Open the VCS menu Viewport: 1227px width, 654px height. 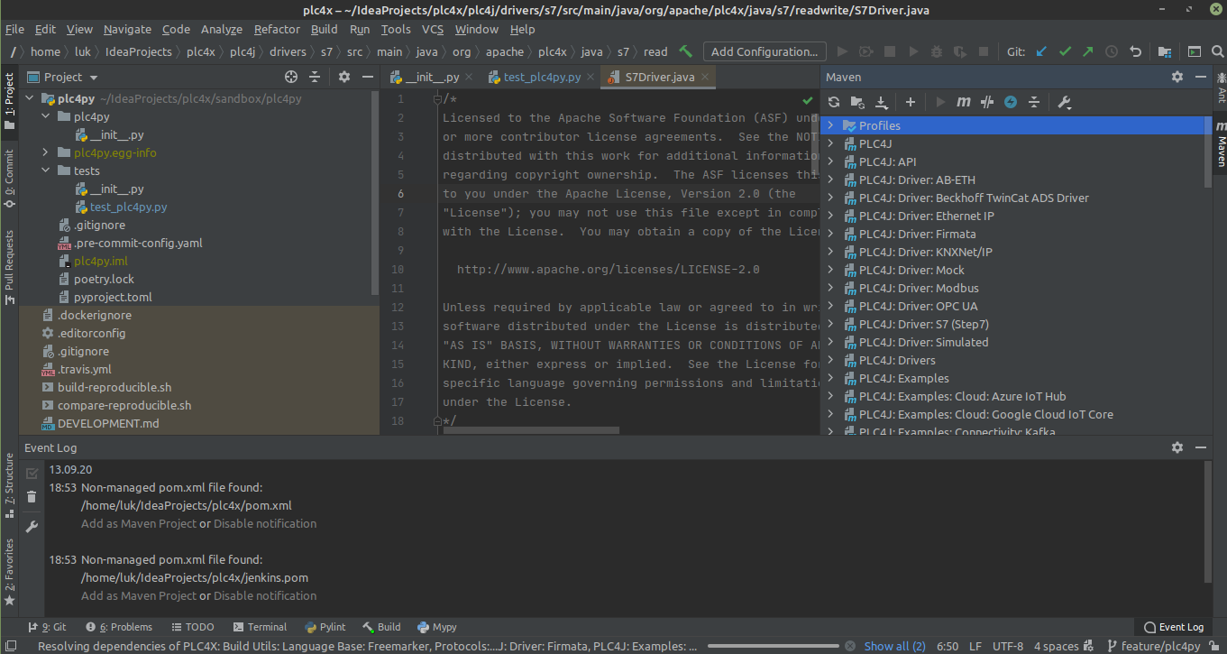point(433,29)
